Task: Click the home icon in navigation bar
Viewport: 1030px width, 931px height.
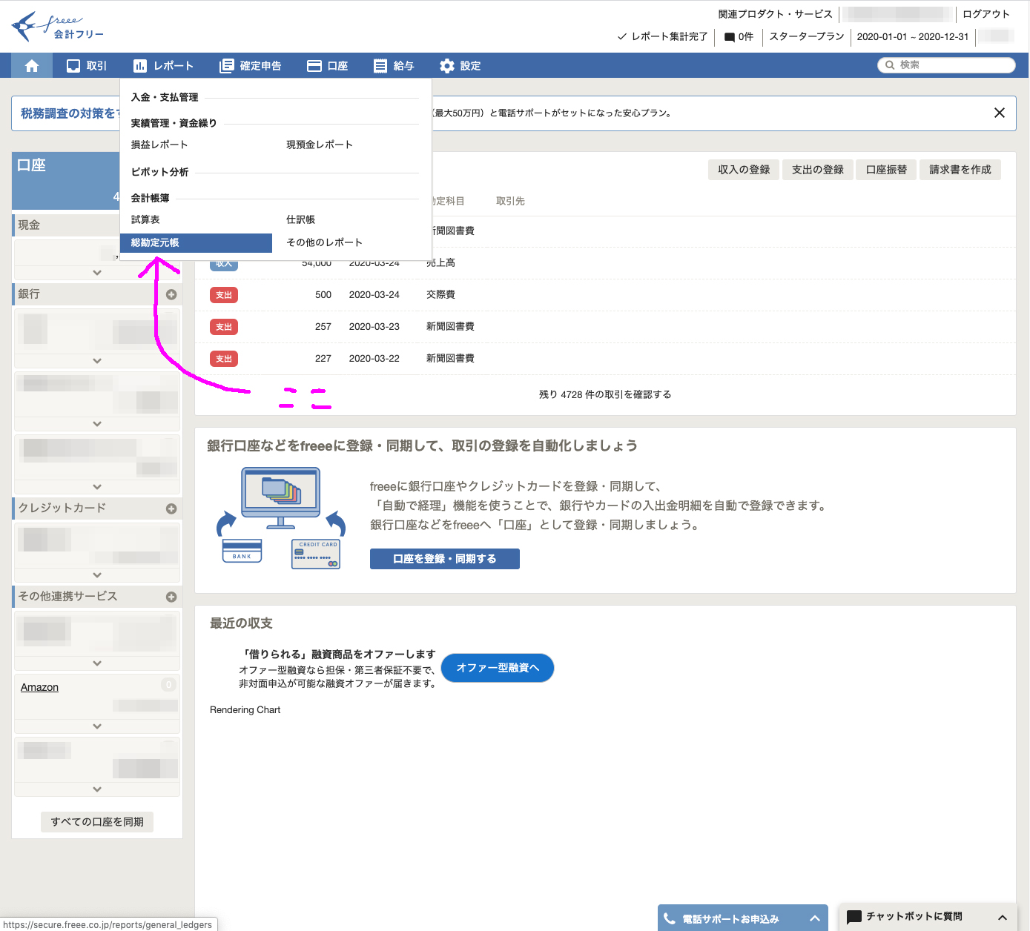Action: [32, 66]
